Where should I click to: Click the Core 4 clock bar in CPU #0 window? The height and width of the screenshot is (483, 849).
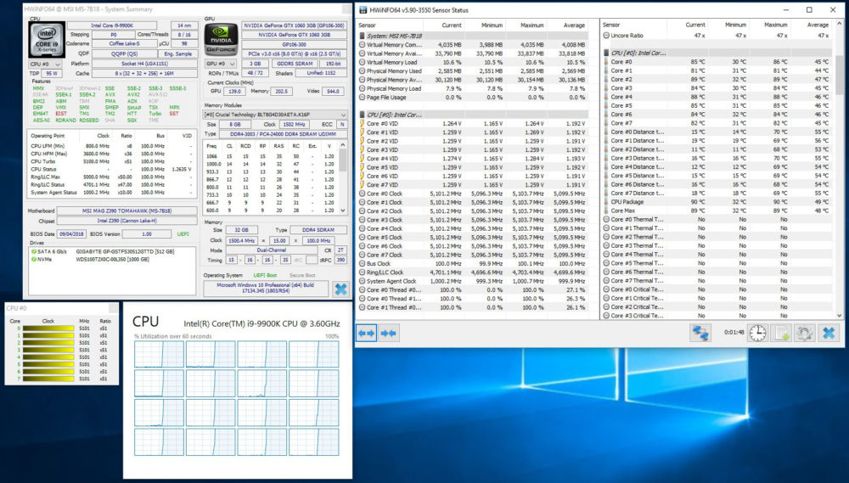coord(48,357)
